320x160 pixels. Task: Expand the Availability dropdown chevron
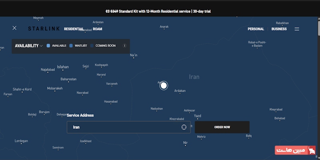click(41, 46)
